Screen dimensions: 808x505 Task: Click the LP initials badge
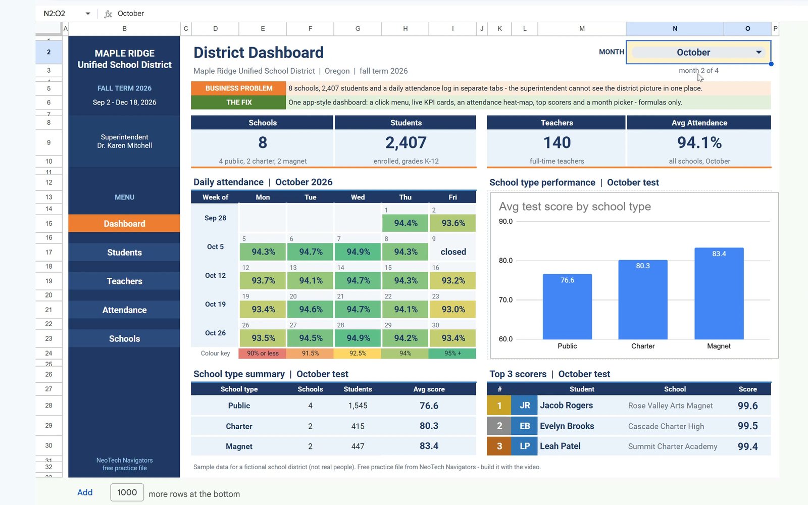pyautogui.click(x=525, y=446)
